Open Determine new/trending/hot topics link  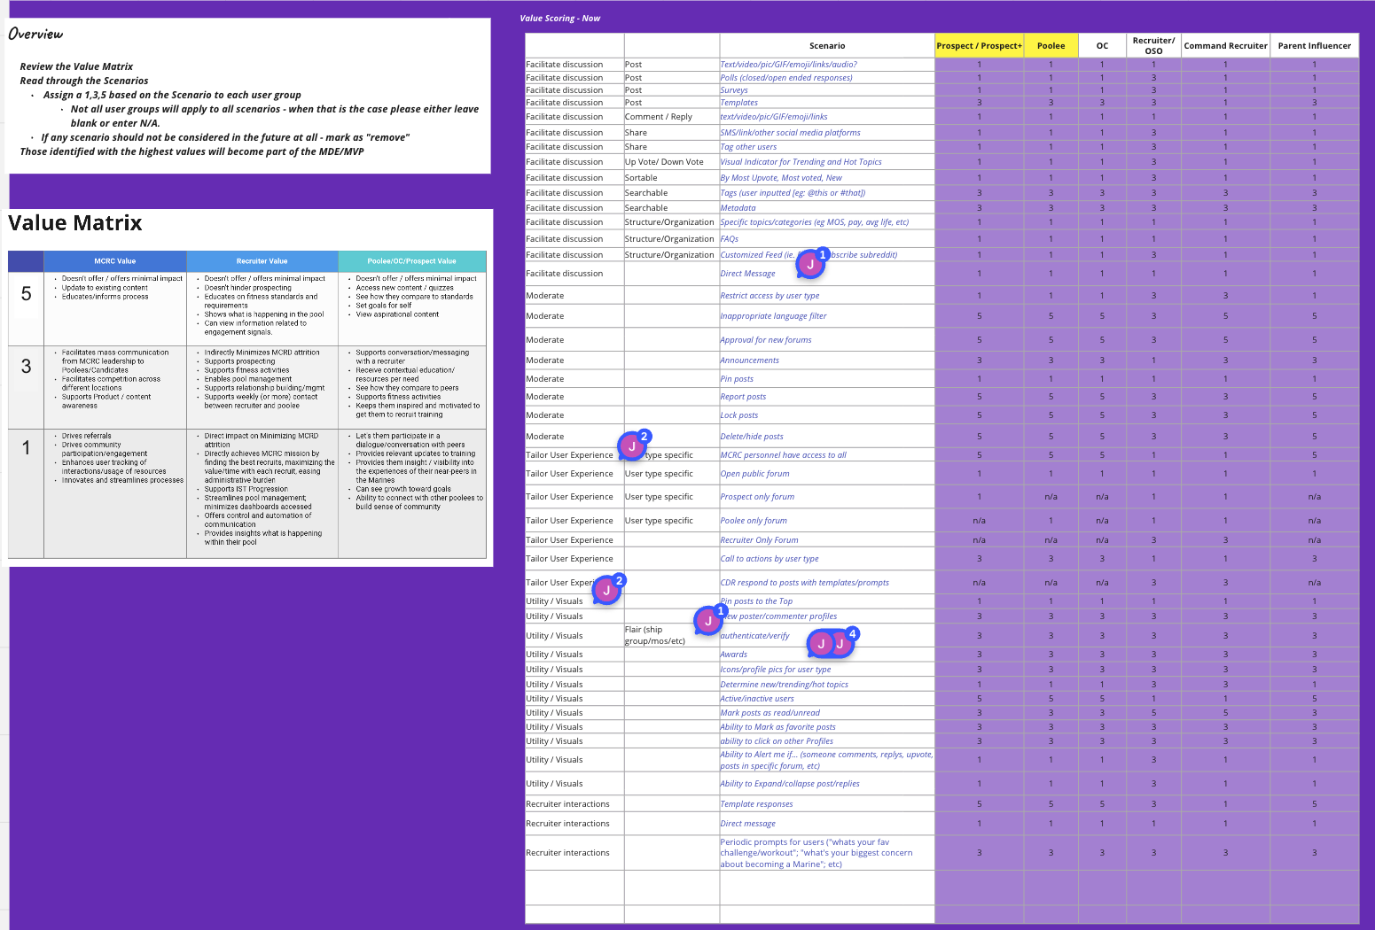[x=784, y=685]
